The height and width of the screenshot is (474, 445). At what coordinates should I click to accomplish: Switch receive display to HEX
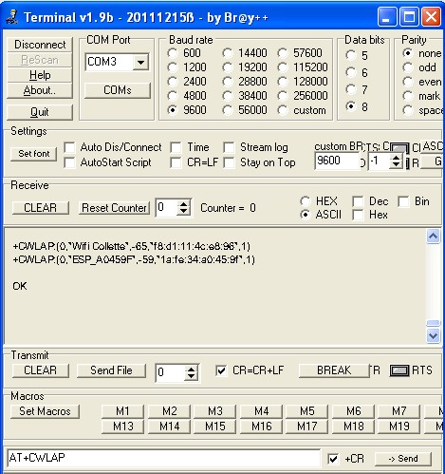pyautogui.click(x=305, y=201)
